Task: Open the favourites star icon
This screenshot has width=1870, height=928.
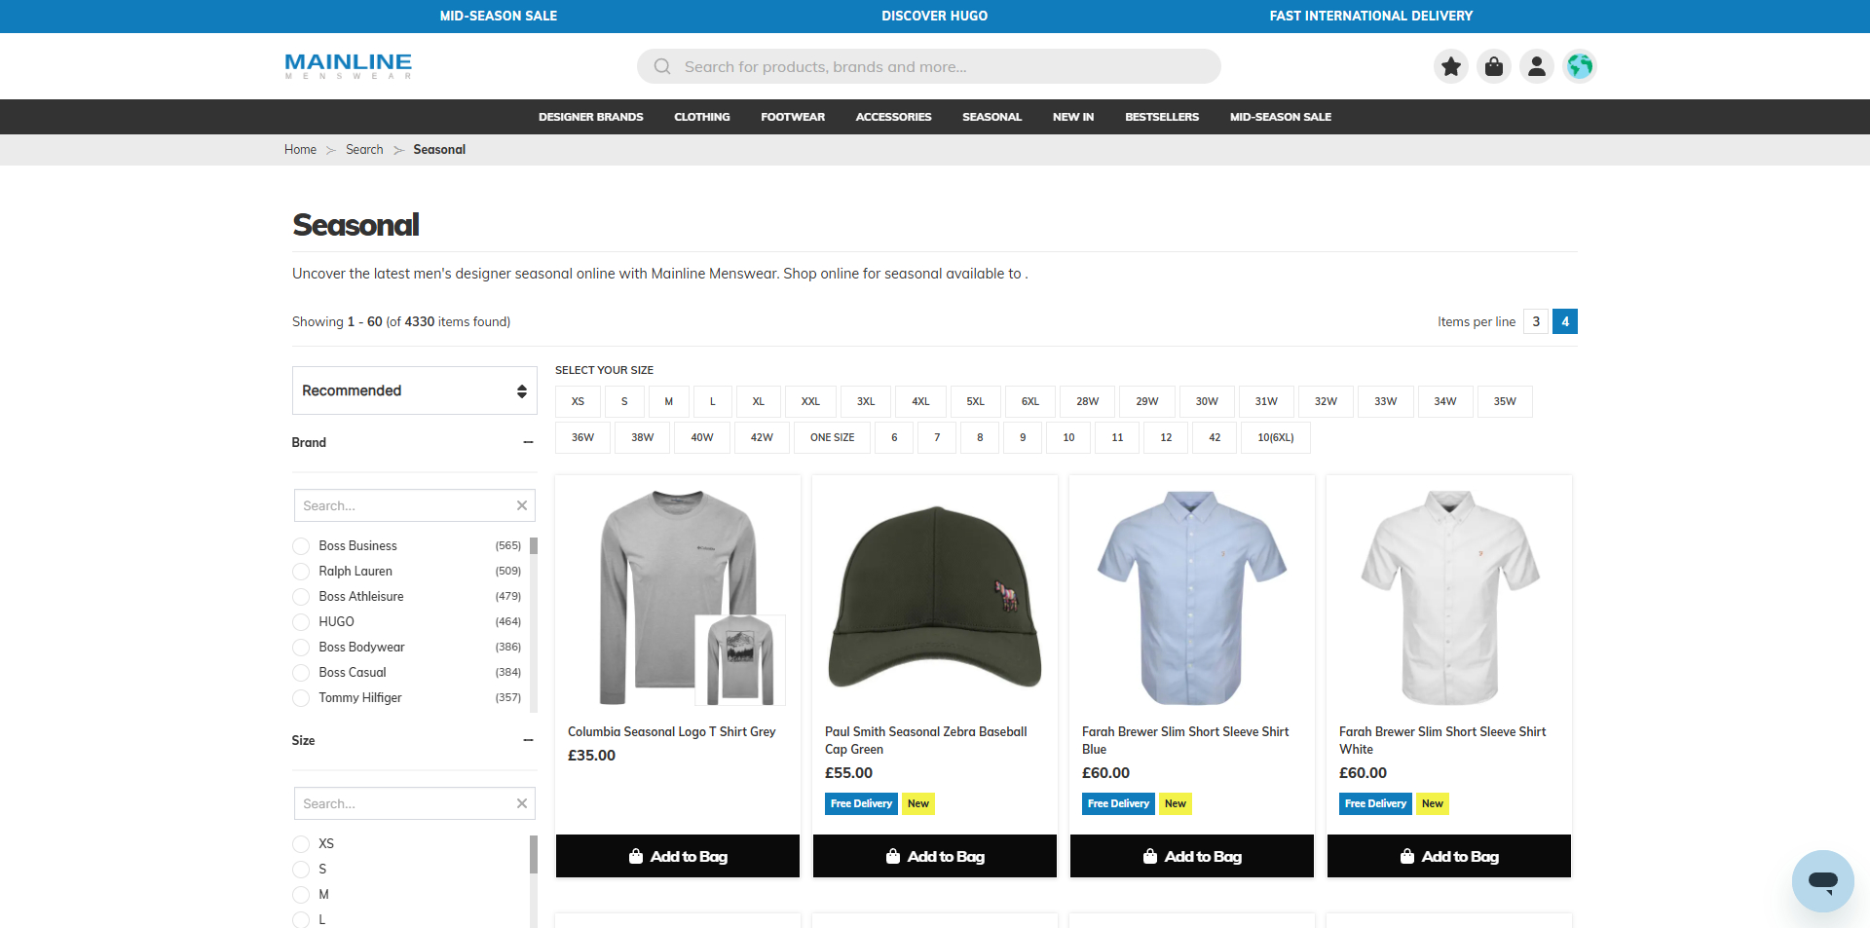Action: 1451,66
